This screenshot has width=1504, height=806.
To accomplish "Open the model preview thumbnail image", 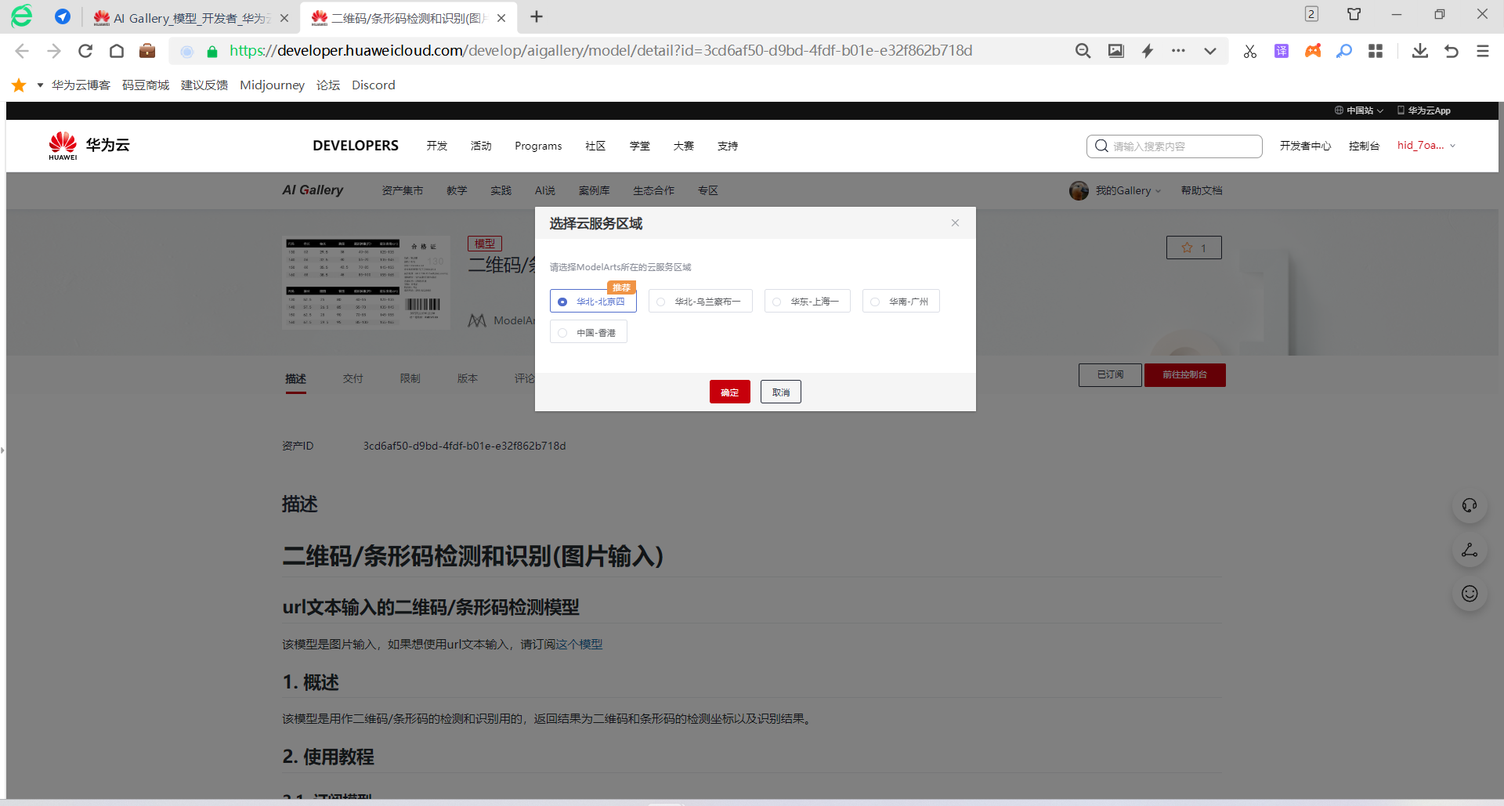I will point(366,283).
